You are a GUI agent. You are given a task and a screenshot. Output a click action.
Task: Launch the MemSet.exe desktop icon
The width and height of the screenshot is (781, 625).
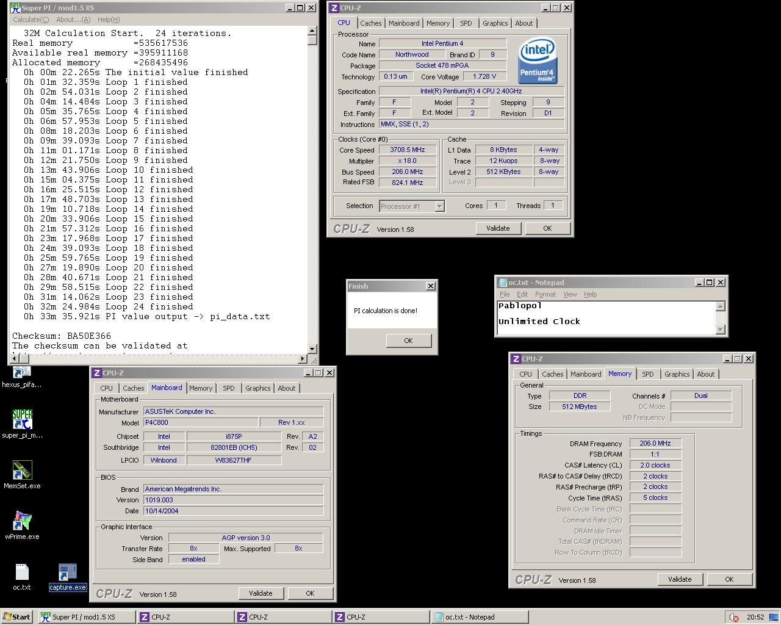click(22, 469)
